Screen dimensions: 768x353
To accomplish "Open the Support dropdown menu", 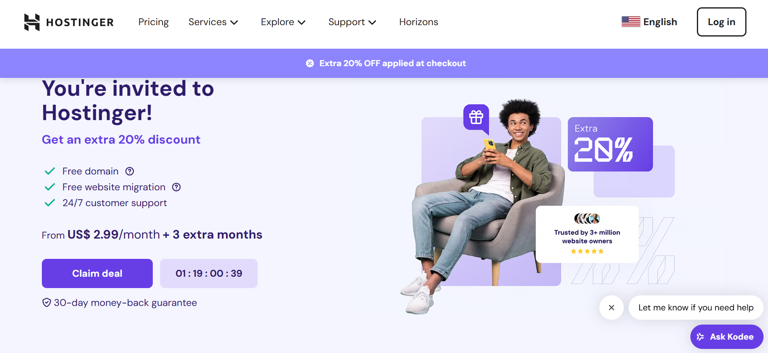I will point(352,22).
